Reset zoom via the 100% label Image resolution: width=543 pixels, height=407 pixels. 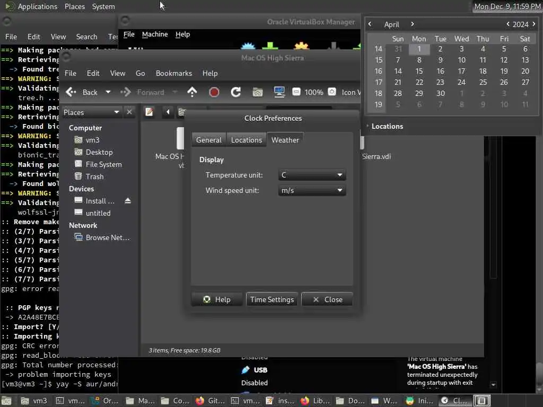(x=314, y=92)
